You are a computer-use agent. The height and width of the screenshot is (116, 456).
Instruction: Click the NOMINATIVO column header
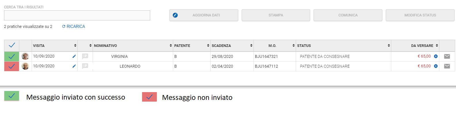click(106, 45)
